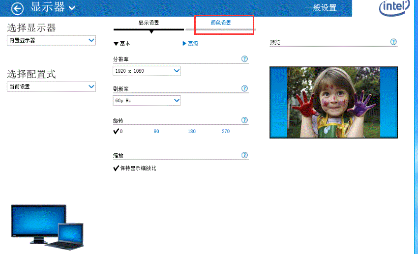The image size is (418, 254).
Task: Click the preview image of the girl
Action: click(x=333, y=103)
